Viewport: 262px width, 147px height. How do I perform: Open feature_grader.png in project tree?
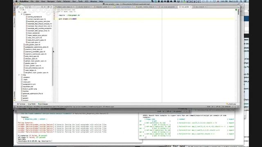coord(29,89)
